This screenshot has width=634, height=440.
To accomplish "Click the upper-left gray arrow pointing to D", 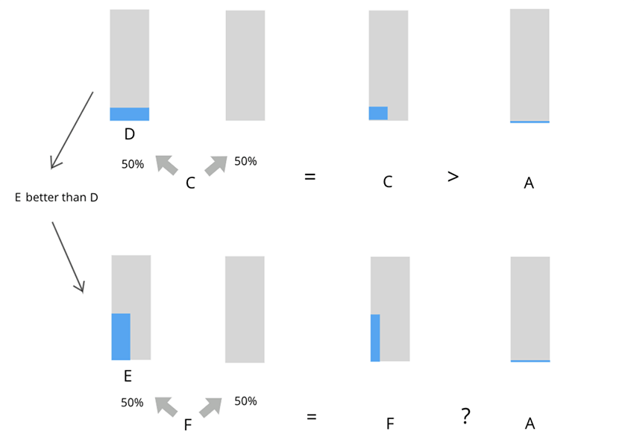I will (166, 165).
